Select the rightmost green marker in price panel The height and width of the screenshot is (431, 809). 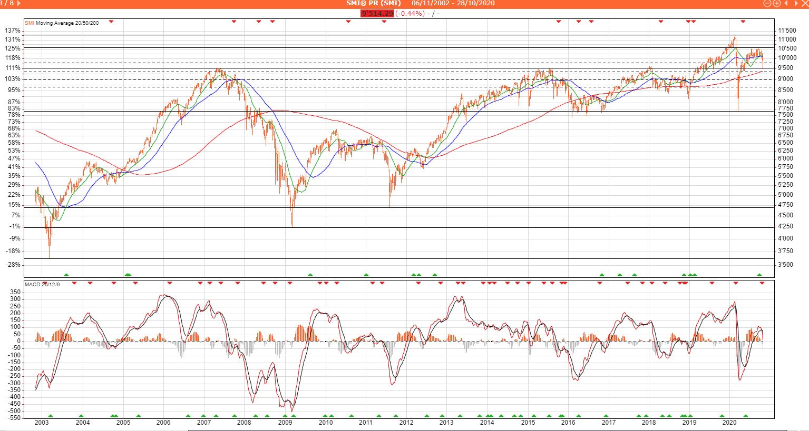pos(759,275)
